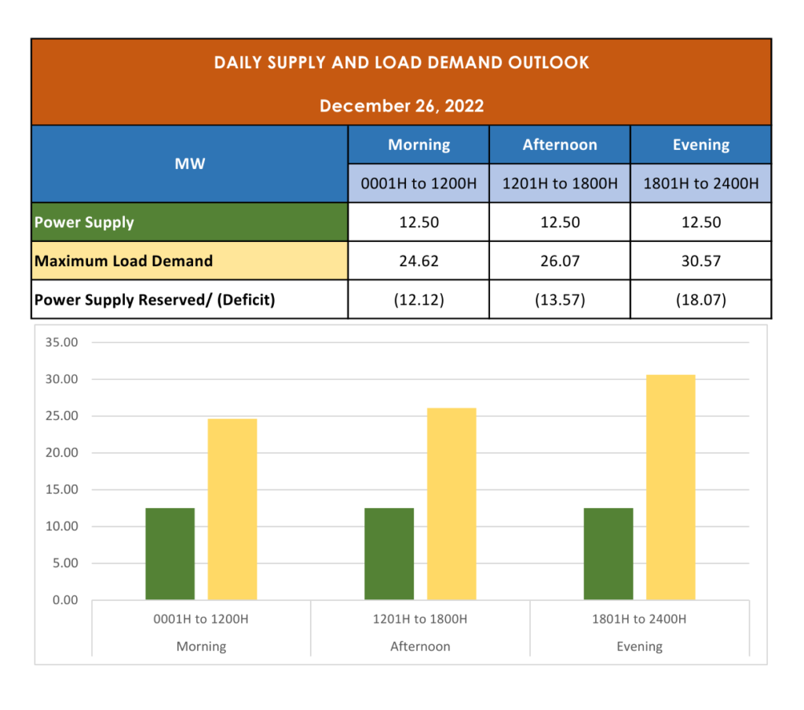Click the 26.07 afternoon load demand cell
This screenshot has height=710, width=804.
(559, 261)
